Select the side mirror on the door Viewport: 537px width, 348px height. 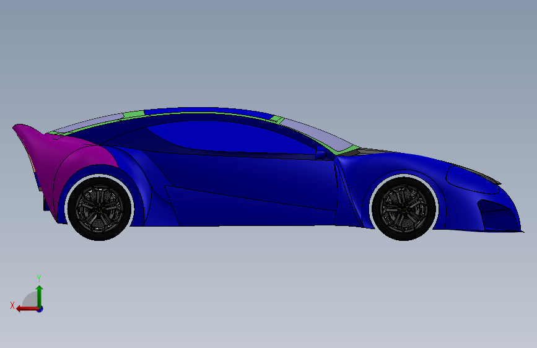coord(321,153)
